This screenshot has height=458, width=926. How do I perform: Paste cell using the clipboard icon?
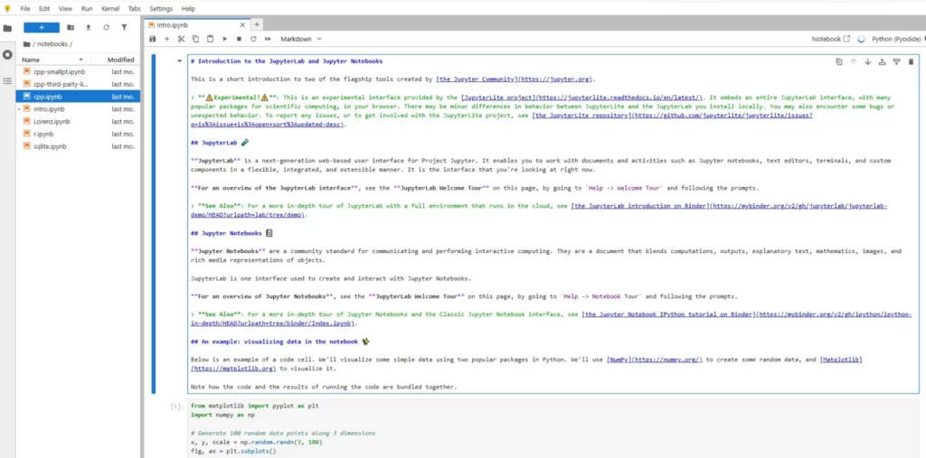(210, 39)
